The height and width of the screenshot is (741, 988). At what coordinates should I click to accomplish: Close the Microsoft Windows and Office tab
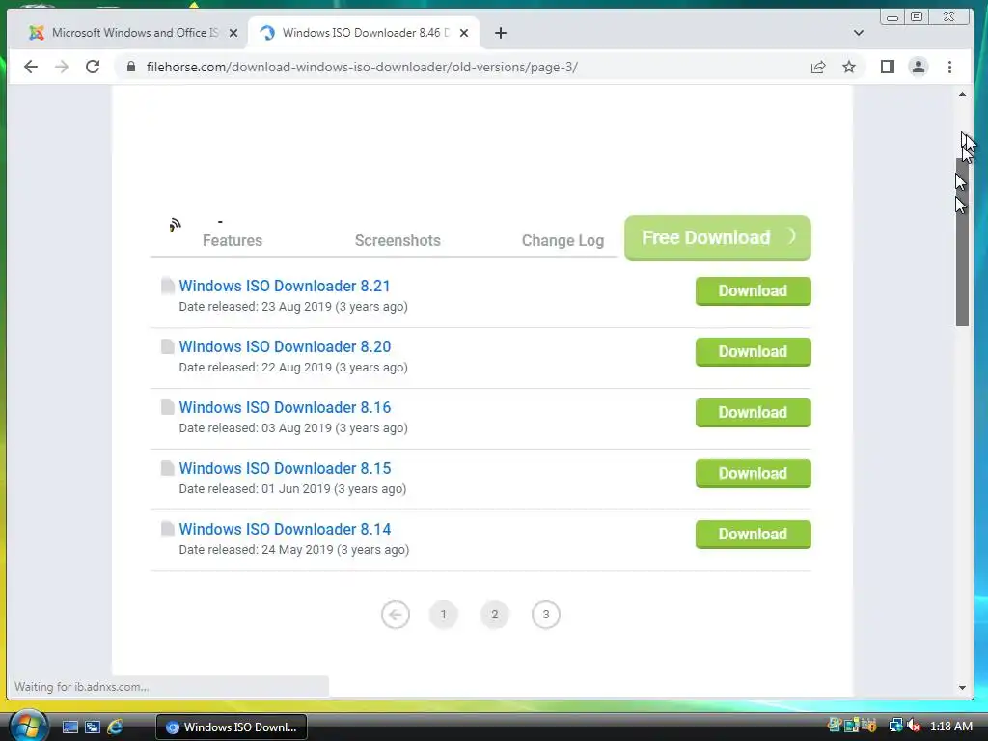[x=233, y=33]
